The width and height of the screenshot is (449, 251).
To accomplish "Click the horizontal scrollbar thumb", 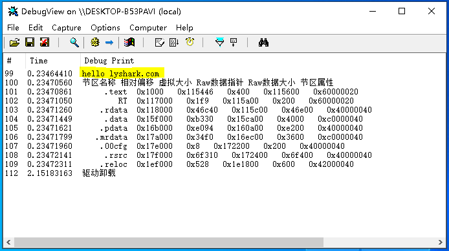I will tap(169, 242).
